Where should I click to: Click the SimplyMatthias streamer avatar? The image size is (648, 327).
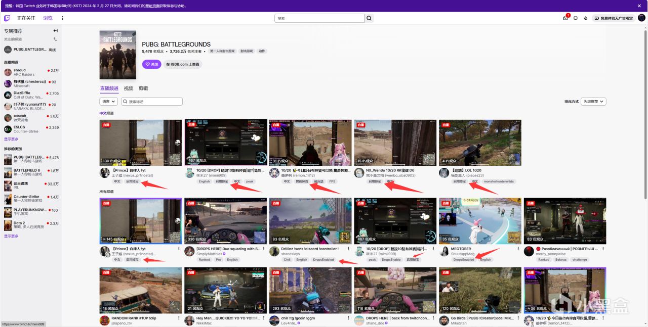click(189, 251)
